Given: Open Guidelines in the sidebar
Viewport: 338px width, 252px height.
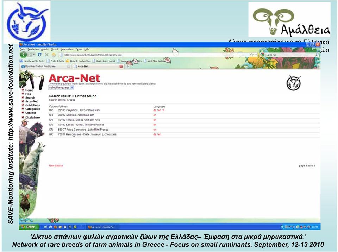Looking at the screenshot, I should tap(32, 105).
